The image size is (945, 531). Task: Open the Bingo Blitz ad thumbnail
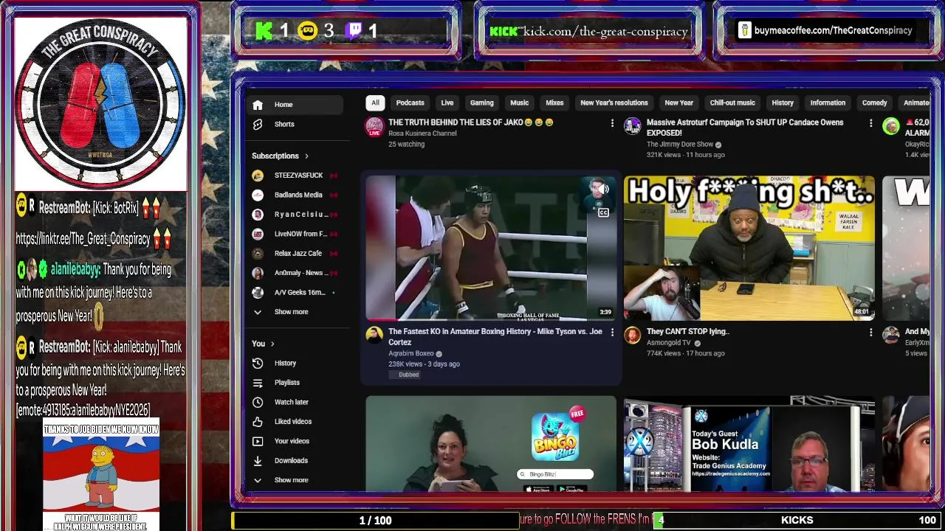click(491, 444)
